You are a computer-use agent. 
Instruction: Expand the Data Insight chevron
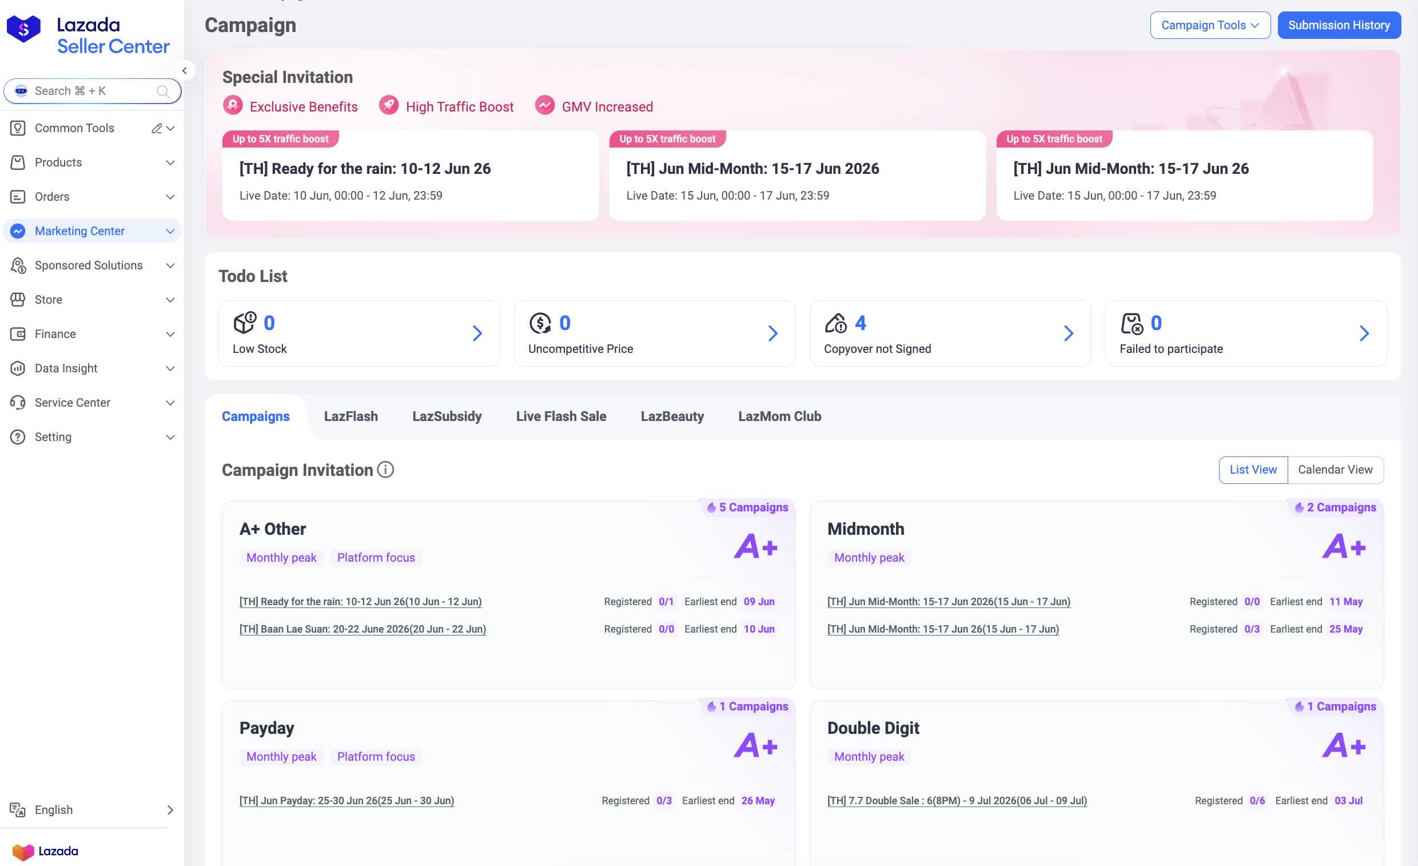click(x=170, y=368)
